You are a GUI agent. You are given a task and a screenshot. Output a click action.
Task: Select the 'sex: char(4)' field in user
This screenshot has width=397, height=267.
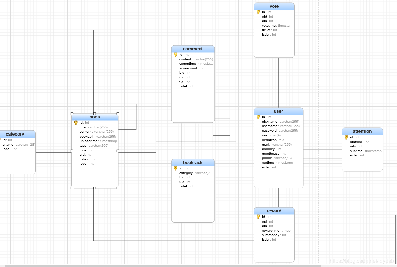[271, 135]
